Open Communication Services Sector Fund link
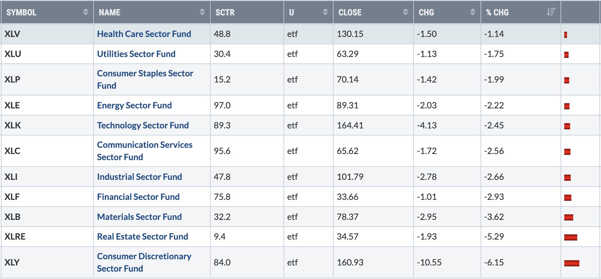601x279 pixels. pyautogui.click(x=145, y=151)
